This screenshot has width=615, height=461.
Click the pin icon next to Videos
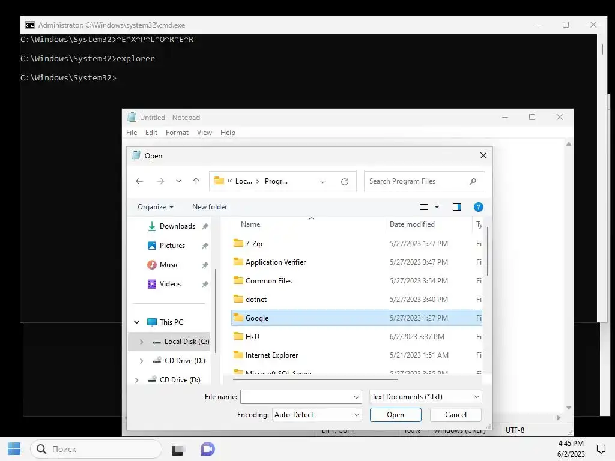pyautogui.click(x=205, y=284)
